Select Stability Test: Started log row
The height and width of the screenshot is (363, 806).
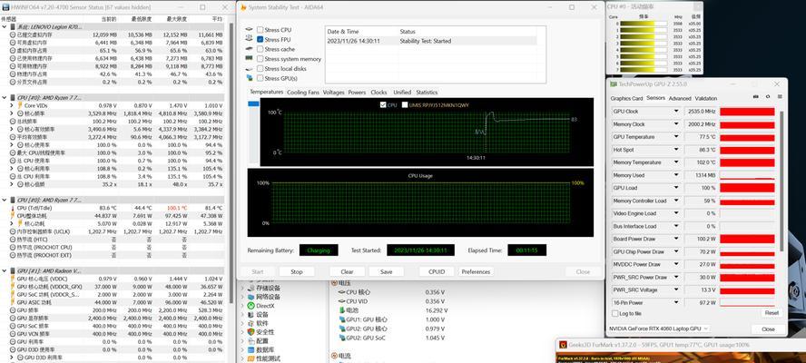[431, 41]
